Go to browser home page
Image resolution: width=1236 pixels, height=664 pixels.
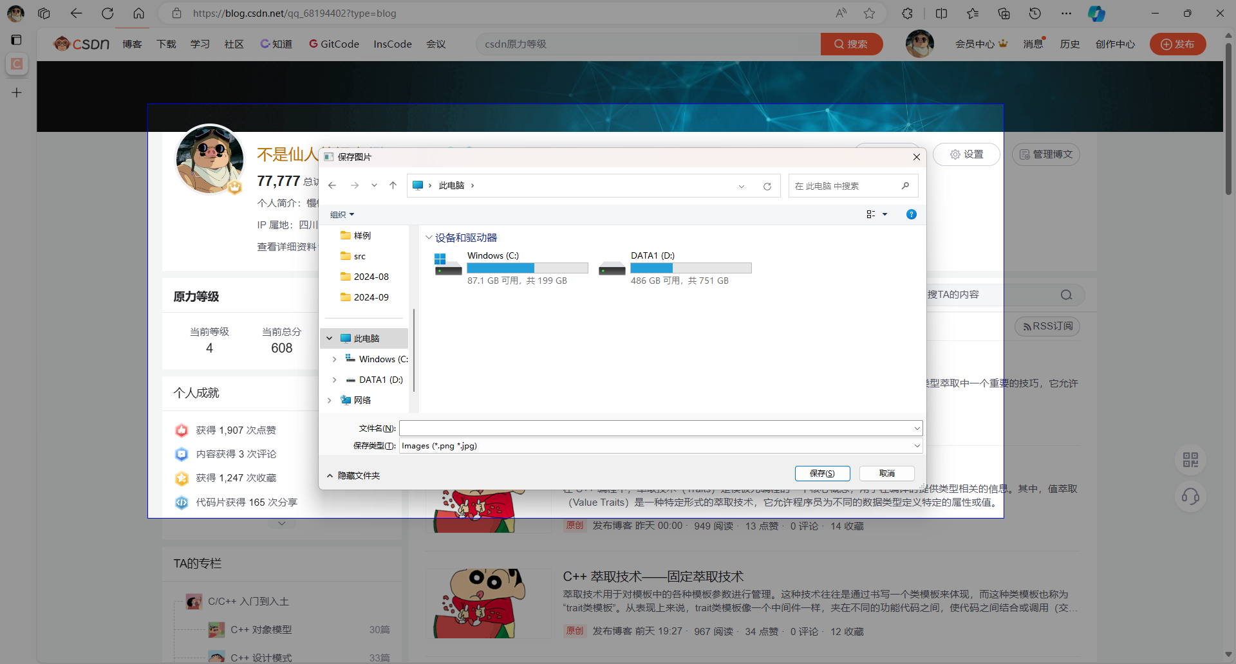pyautogui.click(x=138, y=13)
